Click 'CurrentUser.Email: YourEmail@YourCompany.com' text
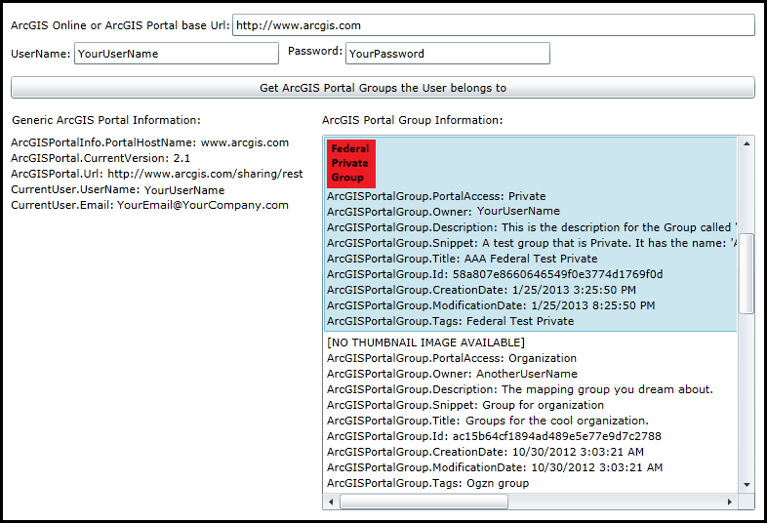The width and height of the screenshot is (767, 523). click(x=149, y=206)
